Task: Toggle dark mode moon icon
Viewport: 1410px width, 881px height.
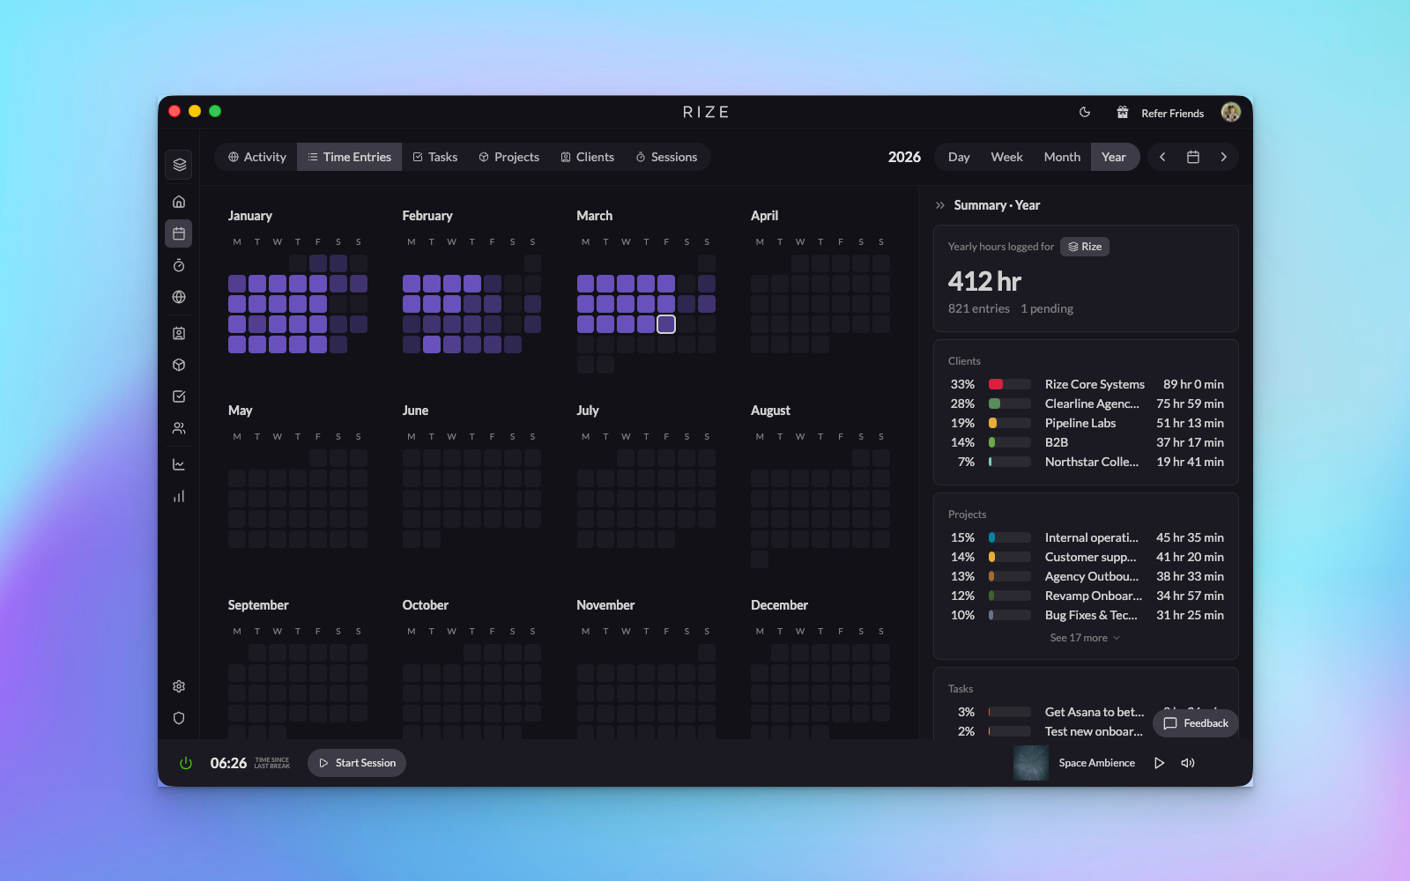Action: click(x=1085, y=113)
